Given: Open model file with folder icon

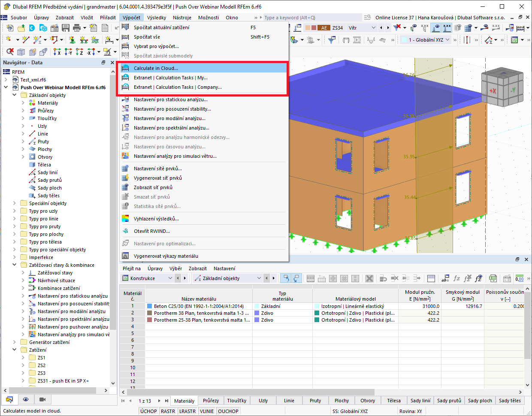Looking at the screenshot, I should [21, 28].
